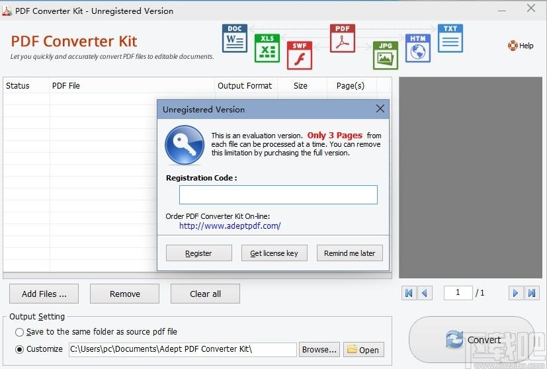
Task: Click the Registration Code text field
Action: (278, 194)
